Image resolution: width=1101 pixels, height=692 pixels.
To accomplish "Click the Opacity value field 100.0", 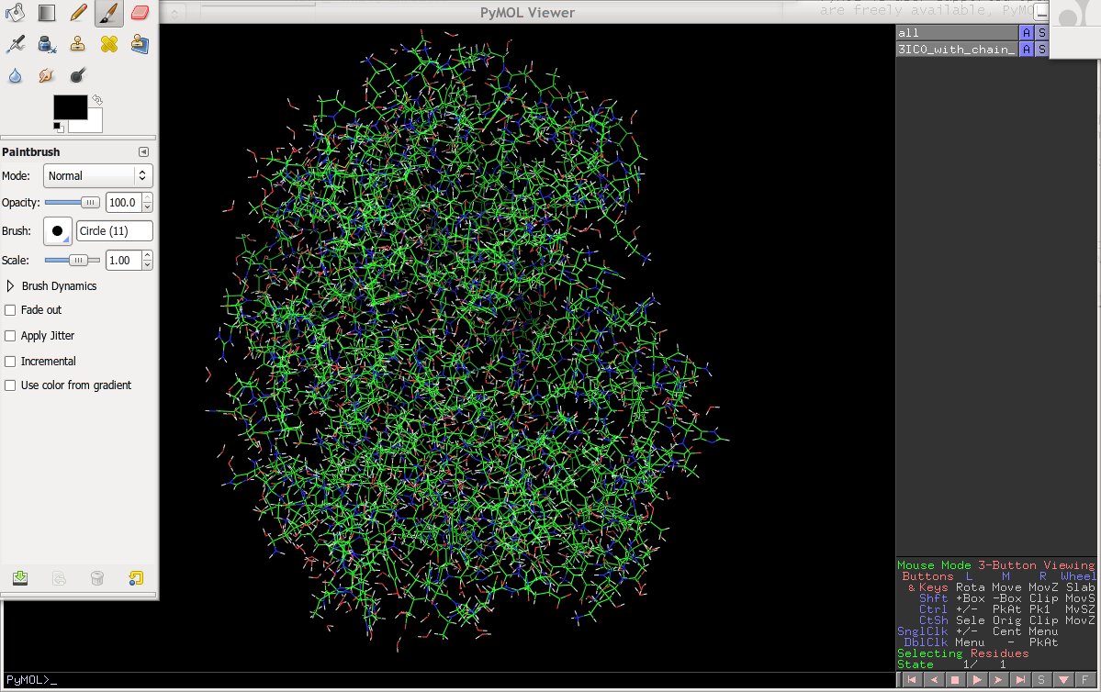I will (123, 202).
